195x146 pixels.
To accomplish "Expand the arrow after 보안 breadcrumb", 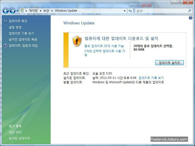I will coord(52,11).
